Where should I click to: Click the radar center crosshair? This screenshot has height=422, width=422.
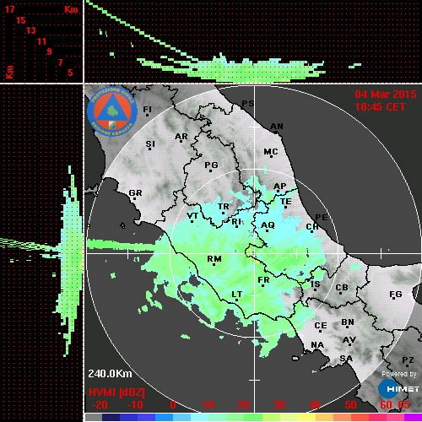tap(255, 253)
